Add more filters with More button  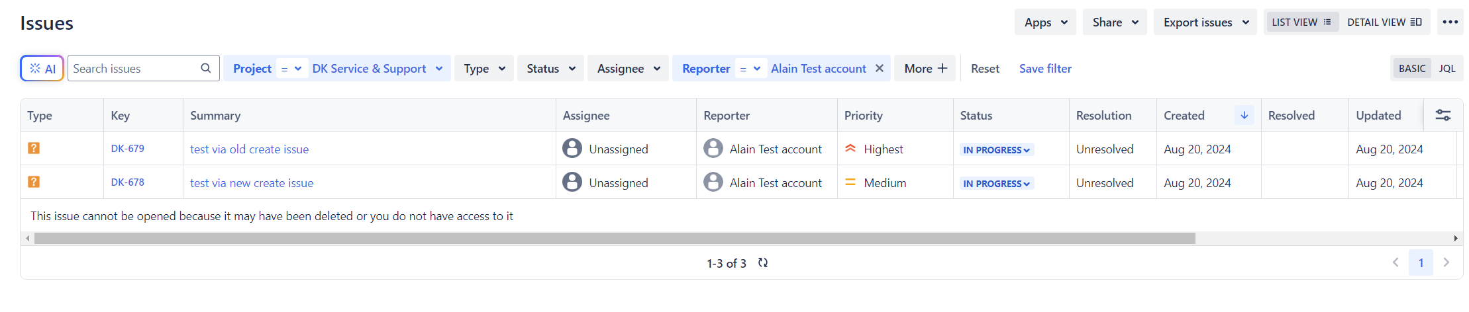pos(925,68)
